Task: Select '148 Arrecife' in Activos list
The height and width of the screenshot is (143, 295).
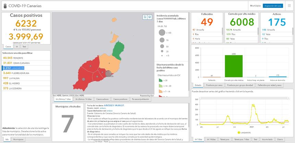Action: (x=276, y=30)
